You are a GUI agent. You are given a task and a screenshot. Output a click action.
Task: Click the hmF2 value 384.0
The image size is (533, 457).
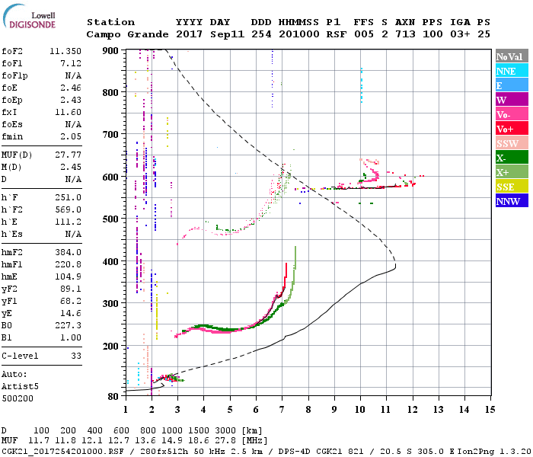(x=68, y=252)
